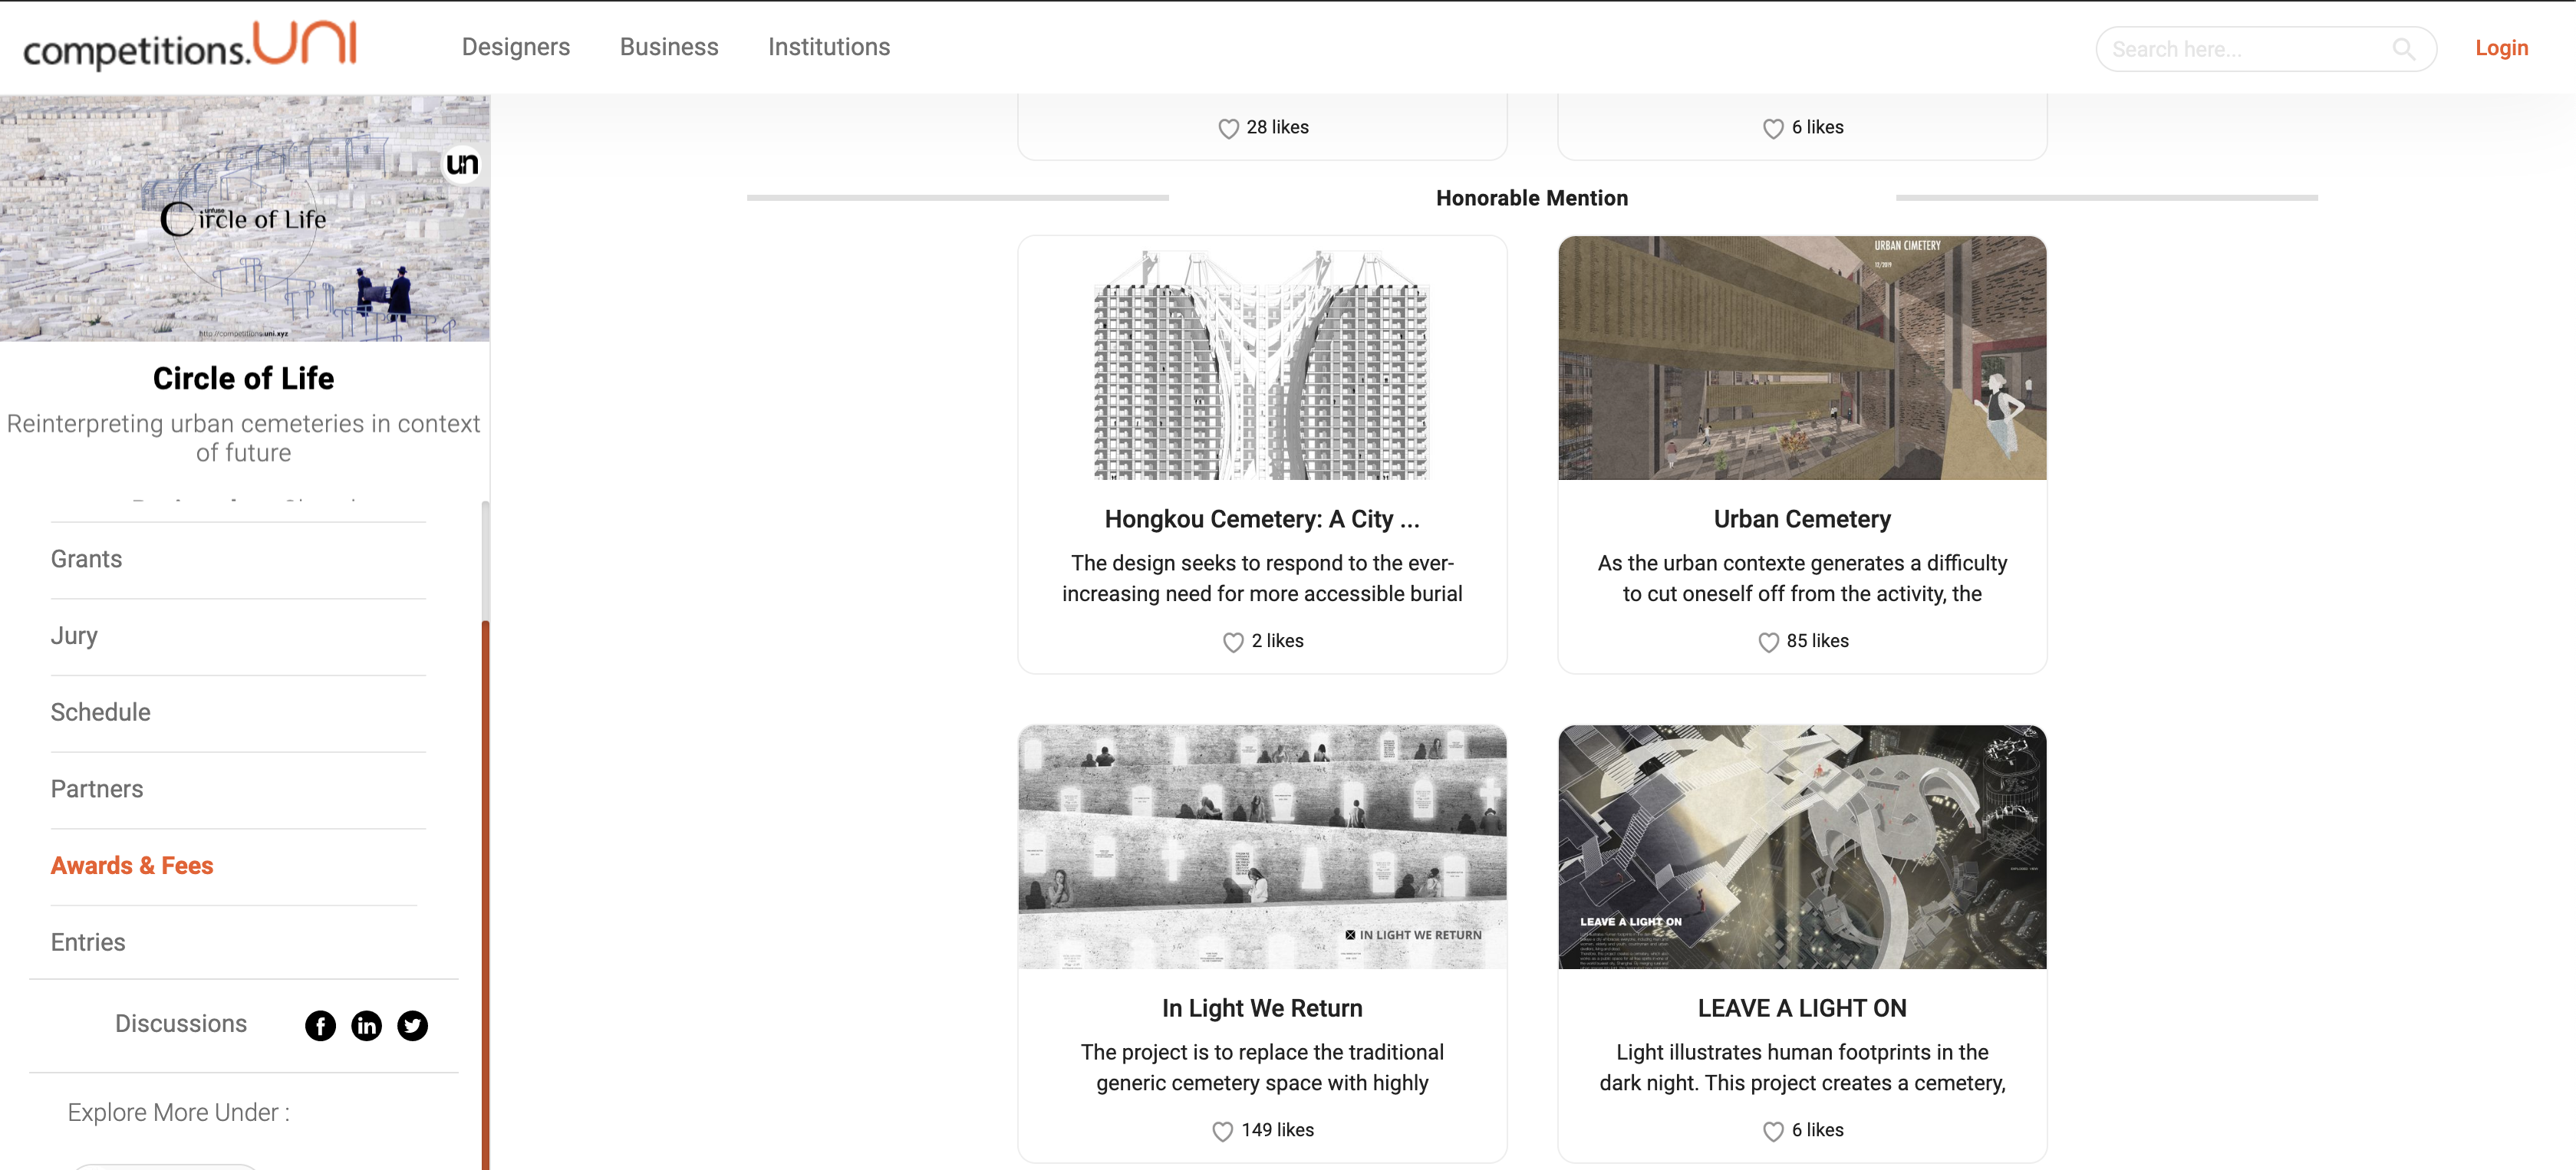Click the sidebar orange scrollbar

[486, 894]
